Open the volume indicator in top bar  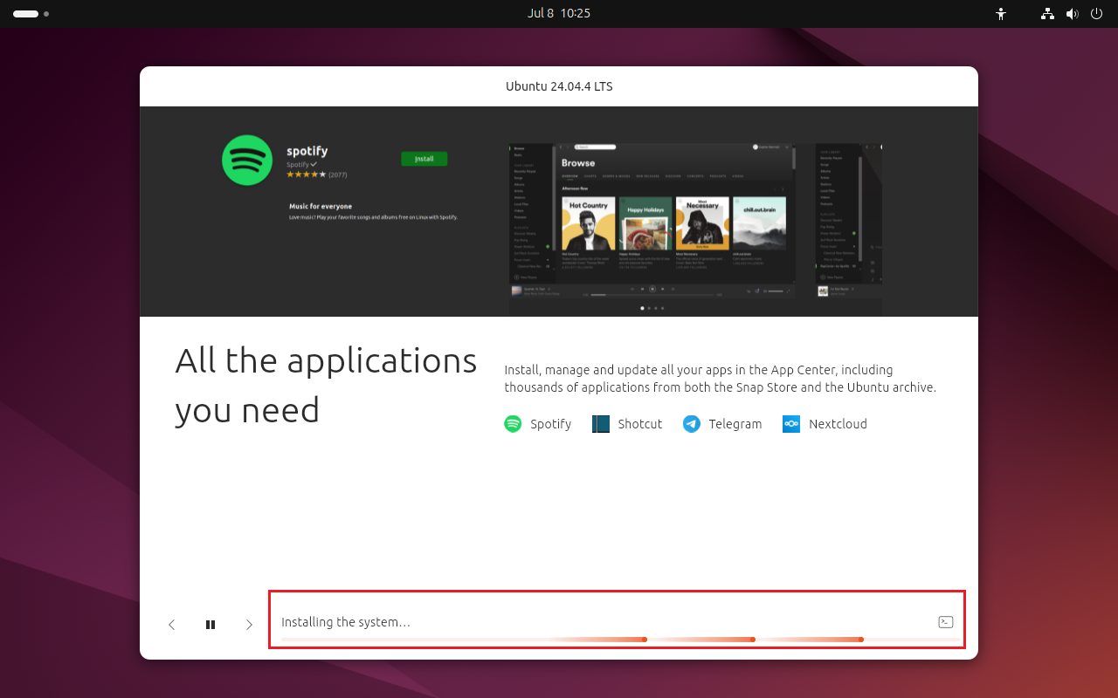coord(1072,14)
